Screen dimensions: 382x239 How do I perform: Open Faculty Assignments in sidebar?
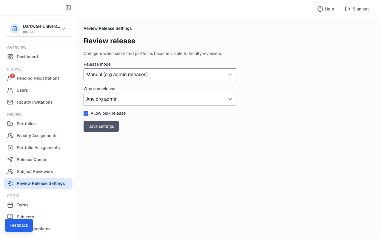click(x=38, y=136)
